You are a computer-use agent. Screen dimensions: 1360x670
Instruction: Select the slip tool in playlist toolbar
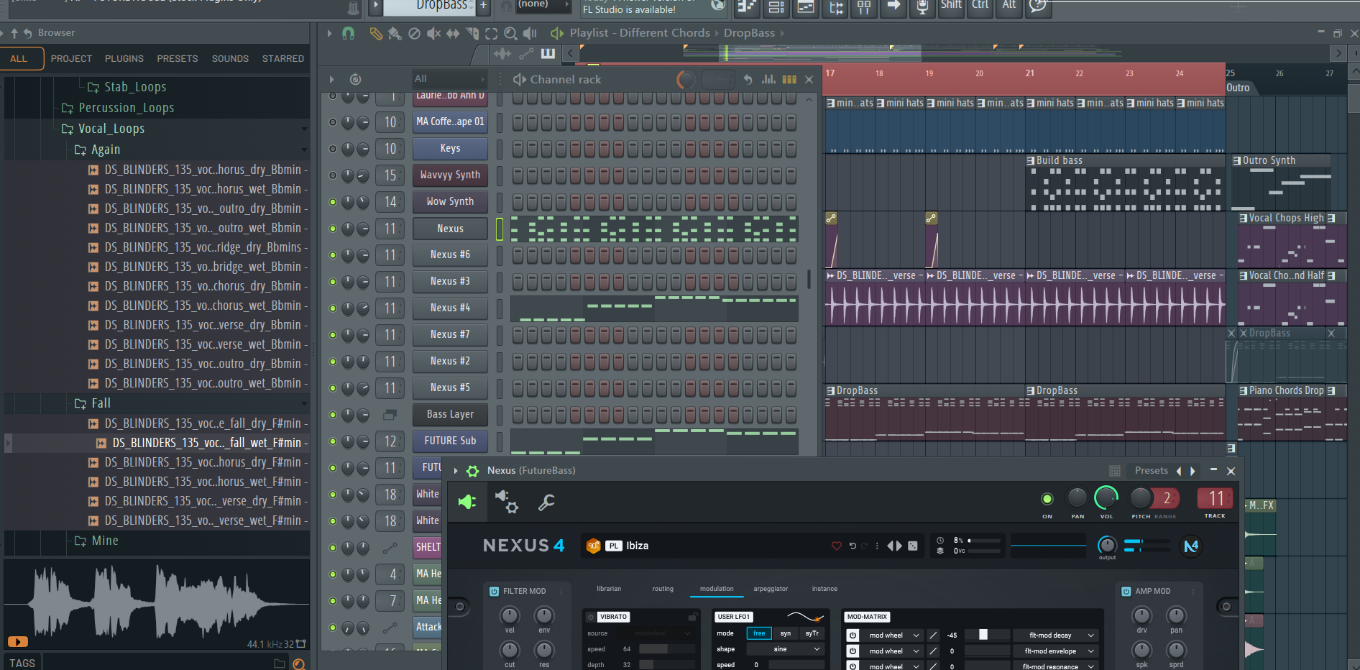point(453,33)
